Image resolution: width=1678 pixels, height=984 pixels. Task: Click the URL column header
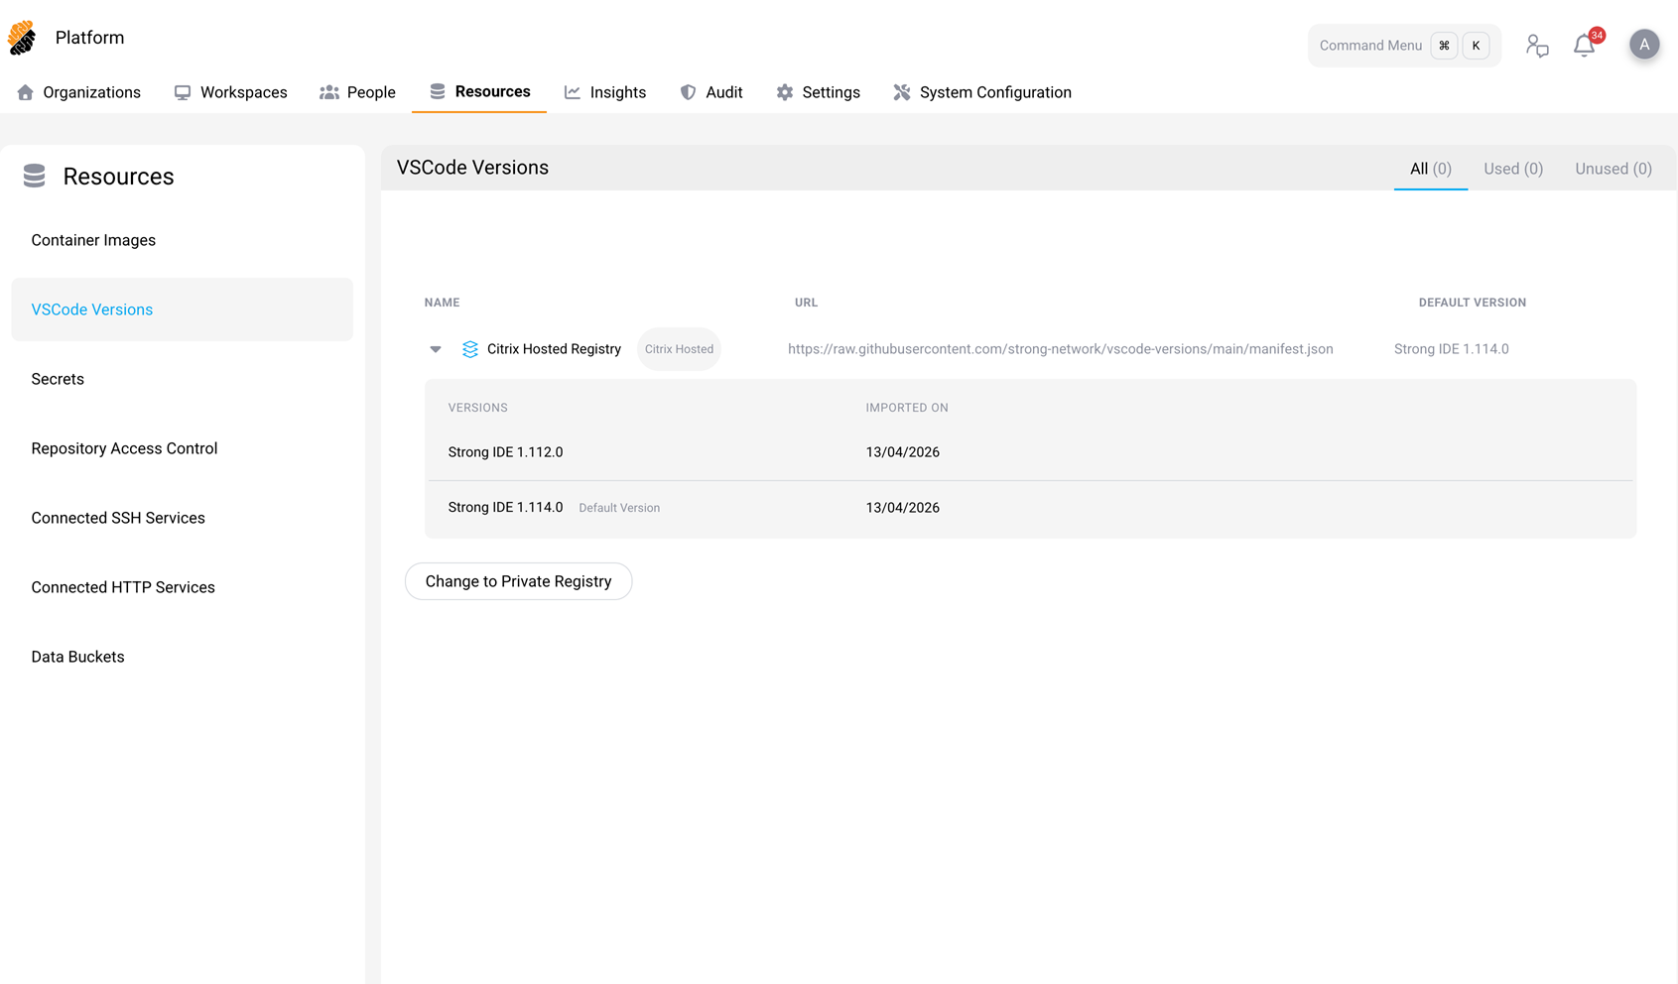point(806,303)
